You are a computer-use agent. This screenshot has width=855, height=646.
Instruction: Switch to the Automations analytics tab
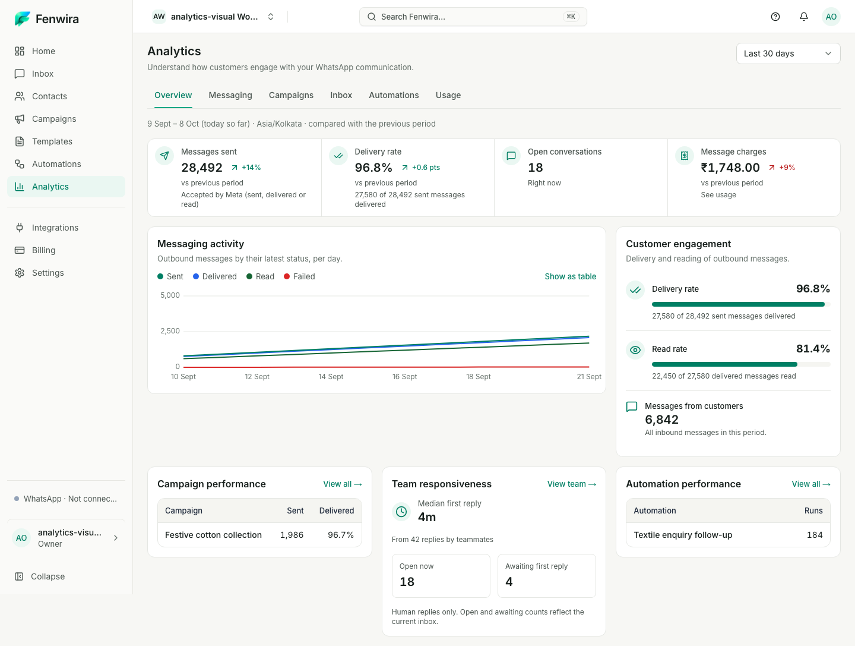pos(394,95)
